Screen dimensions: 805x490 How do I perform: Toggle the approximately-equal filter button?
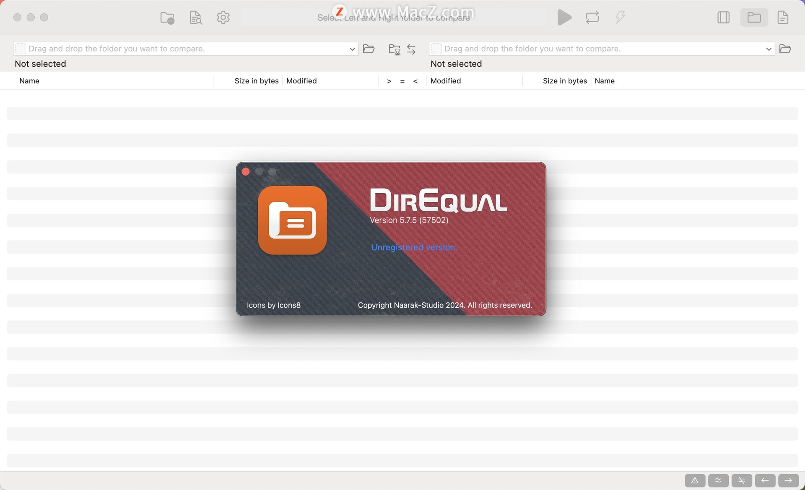(x=718, y=480)
